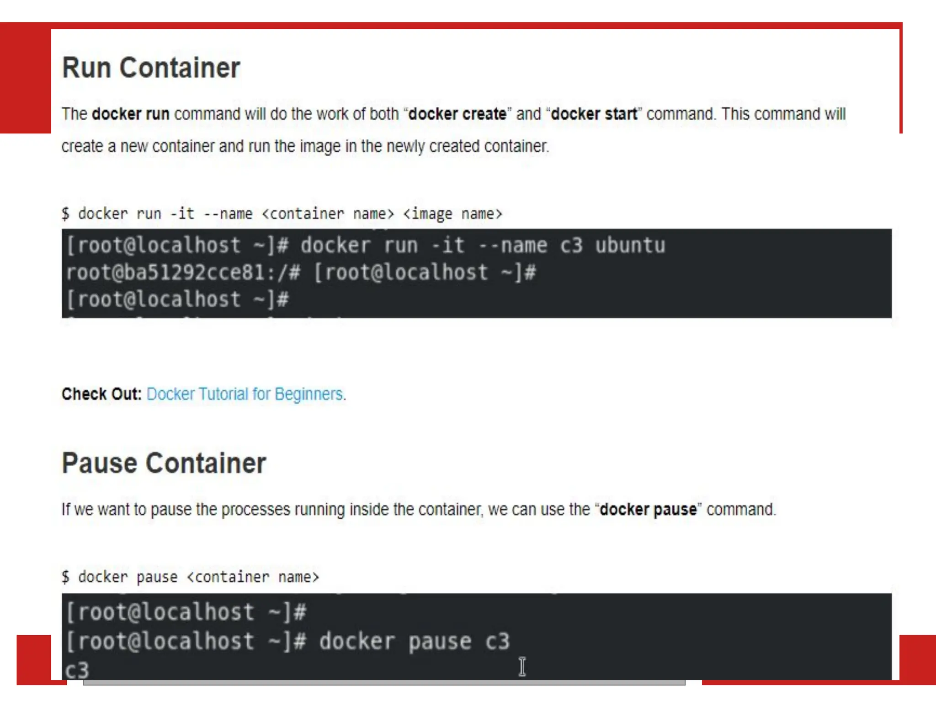Click the docker run terminal screenshot
936x702 pixels.
(477, 273)
